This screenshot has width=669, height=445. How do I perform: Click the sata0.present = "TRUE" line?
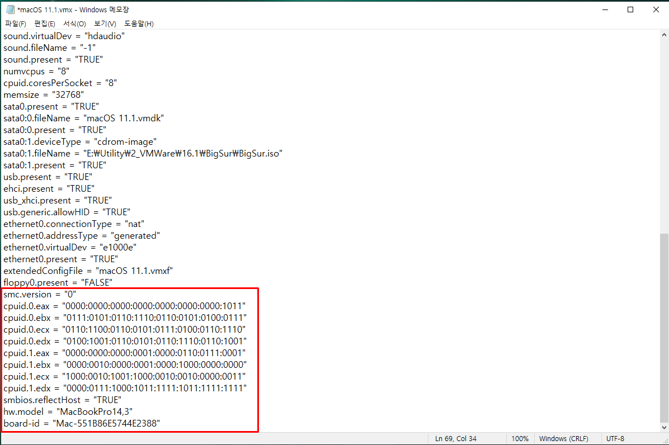tap(51, 107)
